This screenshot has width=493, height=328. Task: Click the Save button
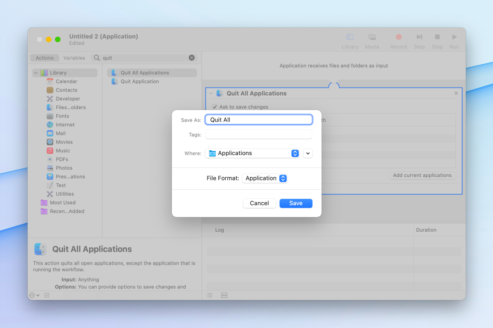point(296,203)
